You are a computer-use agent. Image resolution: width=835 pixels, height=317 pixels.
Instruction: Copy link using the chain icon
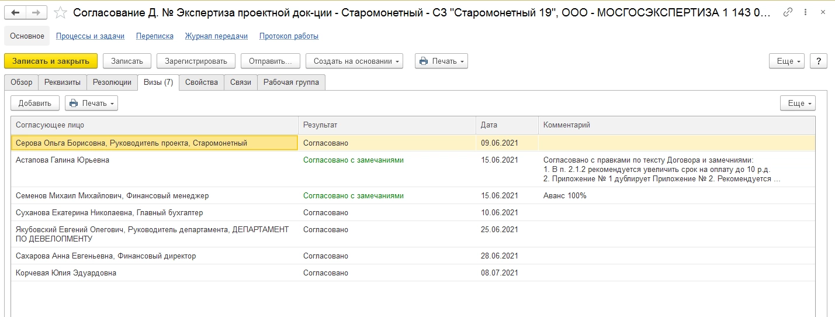pos(788,12)
